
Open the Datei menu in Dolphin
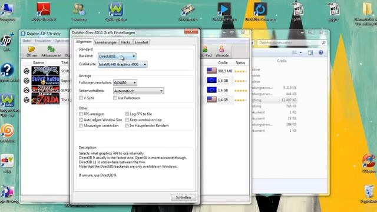[27, 41]
